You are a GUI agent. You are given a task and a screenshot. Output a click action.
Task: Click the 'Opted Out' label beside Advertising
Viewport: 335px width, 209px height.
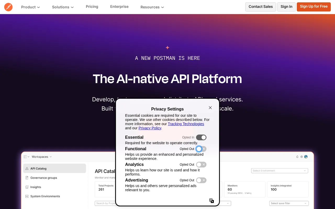[187, 180]
